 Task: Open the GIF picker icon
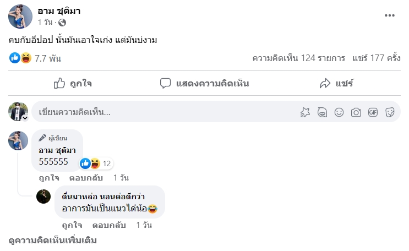(x=373, y=112)
